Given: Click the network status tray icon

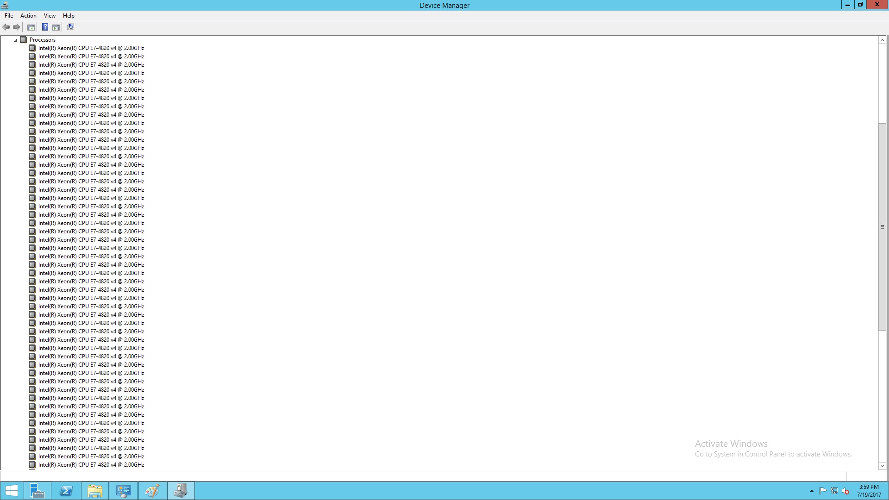Looking at the screenshot, I should tap(834, 491).
